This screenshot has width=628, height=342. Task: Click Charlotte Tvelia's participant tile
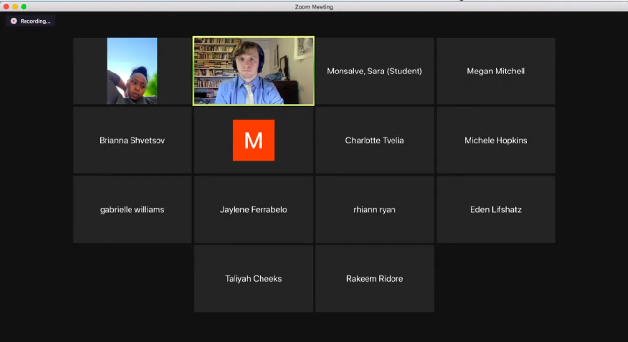(374, 140)
